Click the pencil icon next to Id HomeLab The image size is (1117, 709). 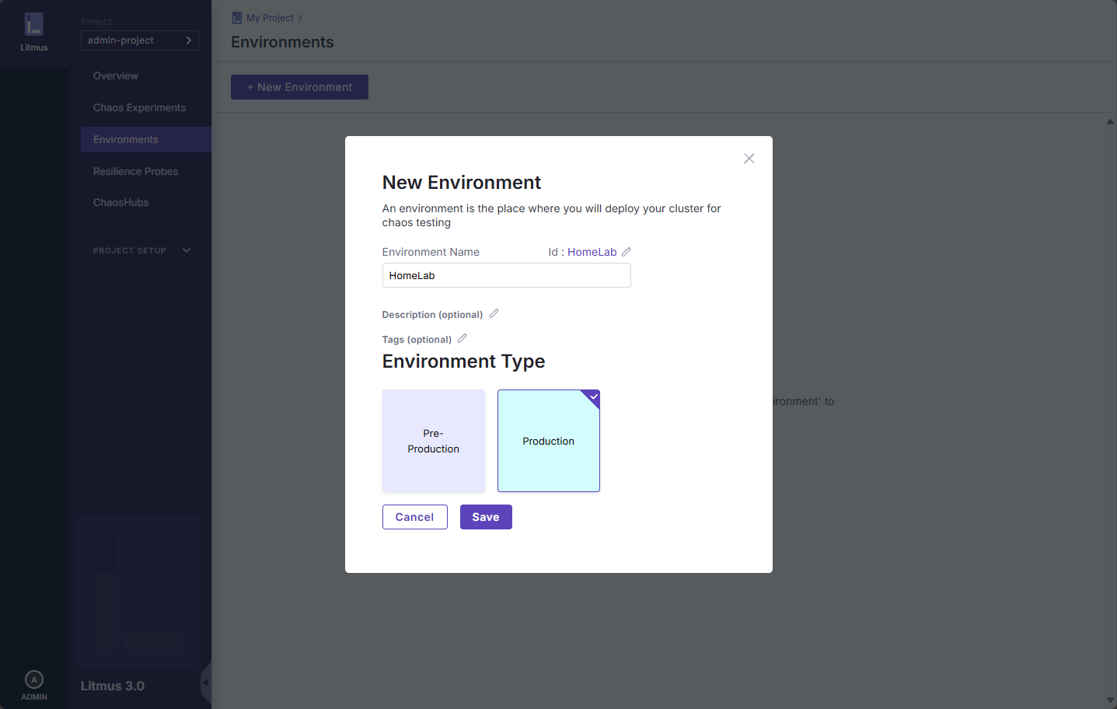[627, 252]
